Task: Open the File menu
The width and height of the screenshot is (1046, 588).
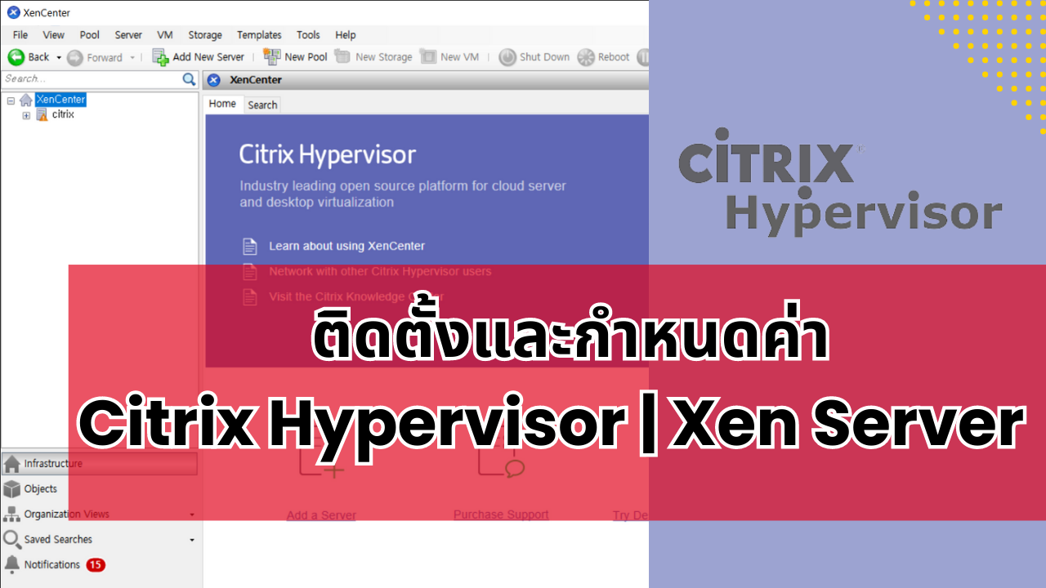Action: coord(20,35)
